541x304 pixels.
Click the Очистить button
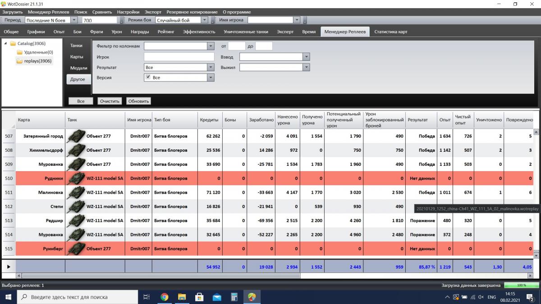110,101
